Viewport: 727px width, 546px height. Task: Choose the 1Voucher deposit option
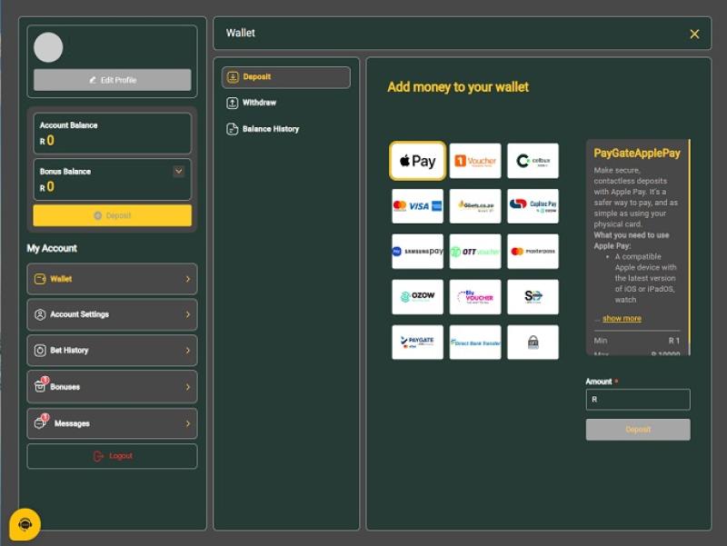475,161
